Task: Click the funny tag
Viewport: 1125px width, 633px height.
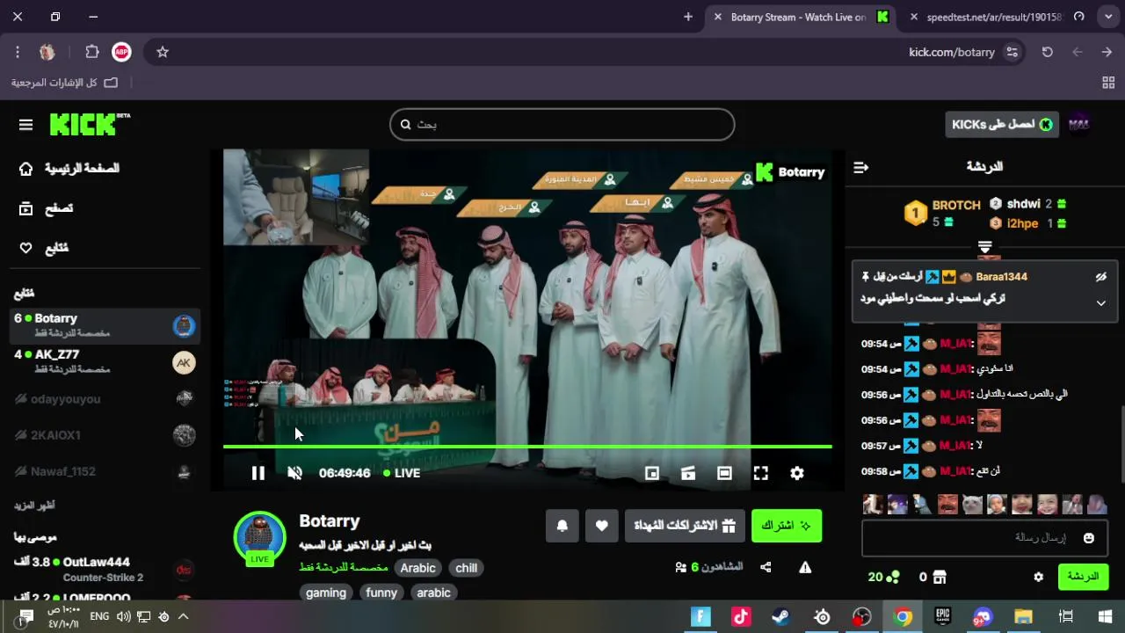Action: pyautogui.click(x=381, y=593)
